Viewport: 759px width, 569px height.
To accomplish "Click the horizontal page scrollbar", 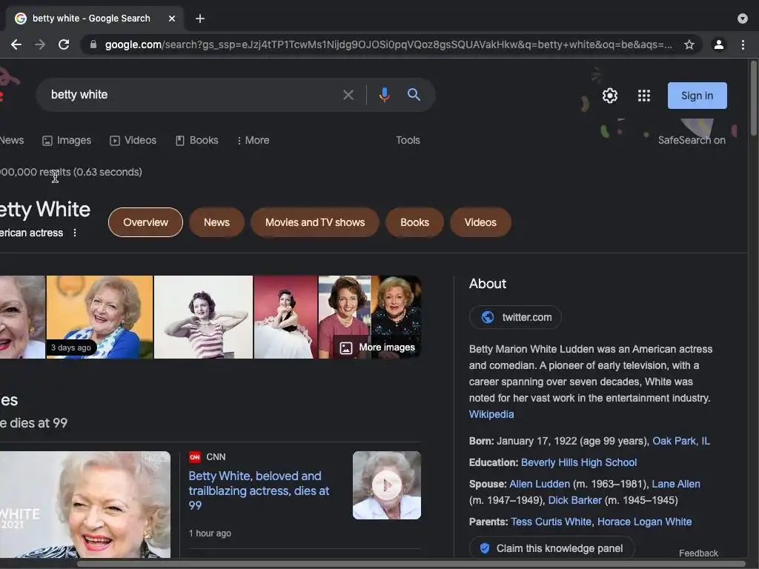I will 412,564.
